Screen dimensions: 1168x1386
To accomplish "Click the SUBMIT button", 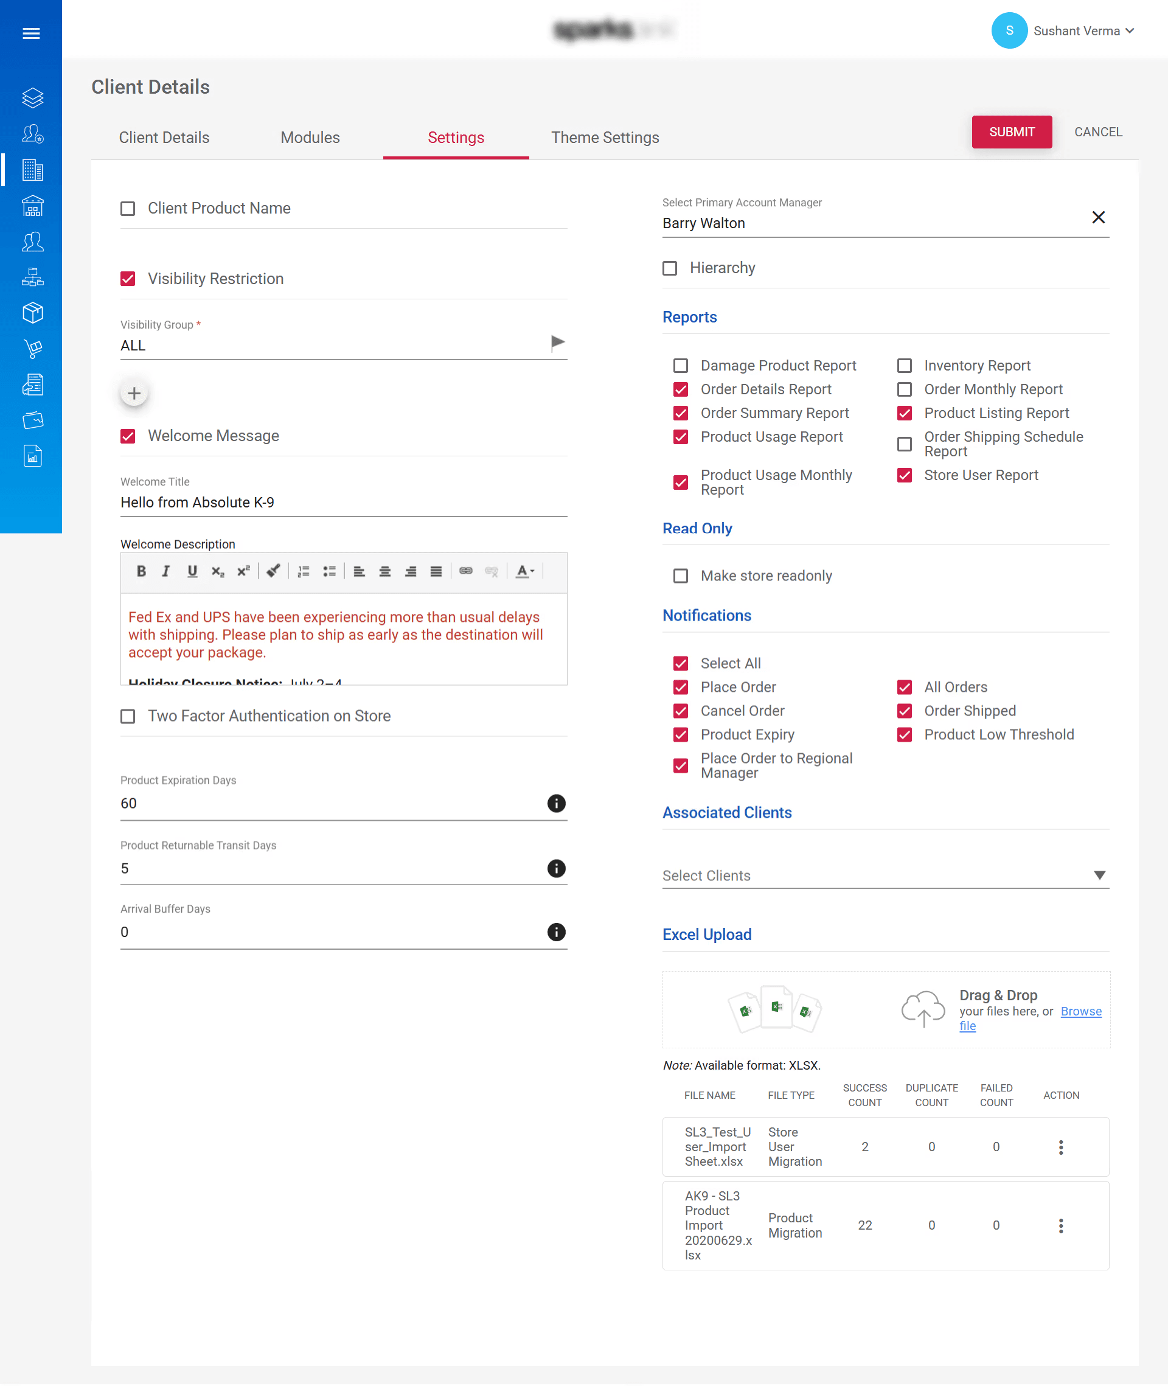I will pos(1012,132).
